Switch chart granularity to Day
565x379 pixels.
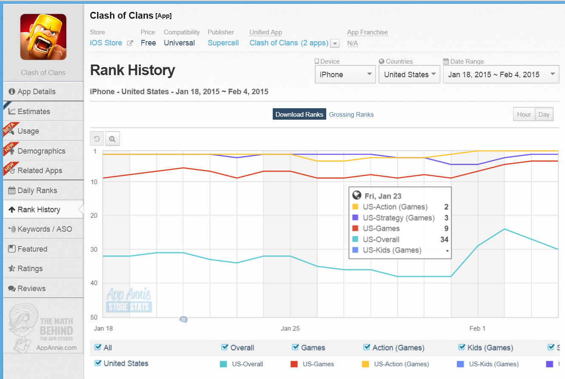(544, 115)
